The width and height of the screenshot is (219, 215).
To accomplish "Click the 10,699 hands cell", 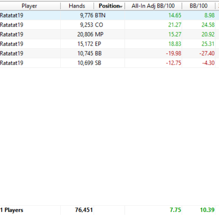I will (85, 63).
